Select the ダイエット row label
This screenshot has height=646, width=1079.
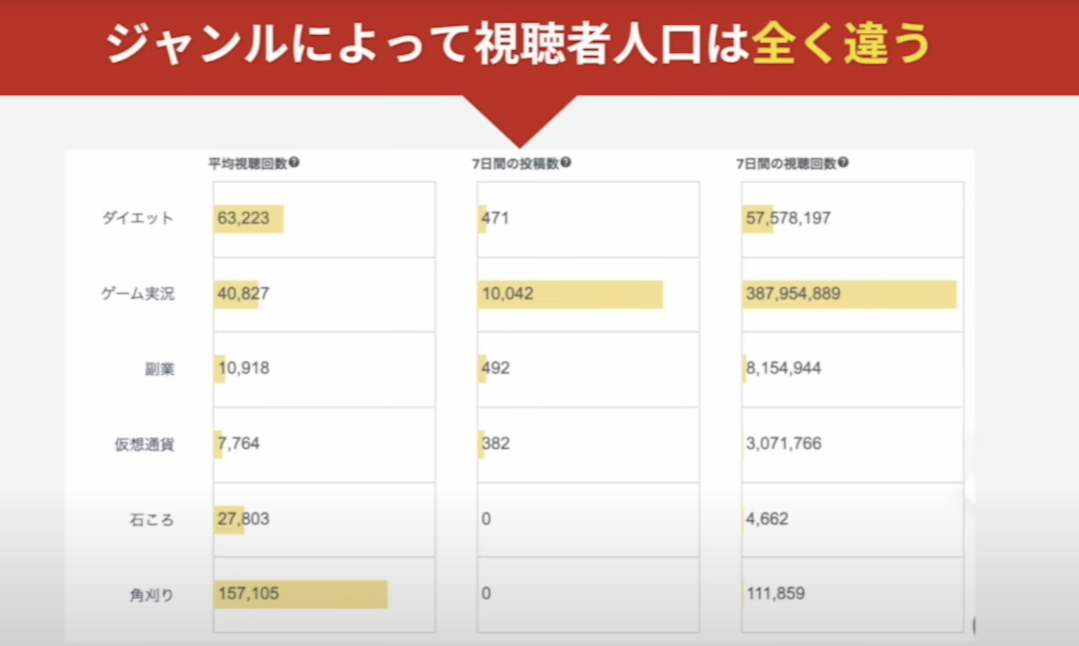pos(138,218)
